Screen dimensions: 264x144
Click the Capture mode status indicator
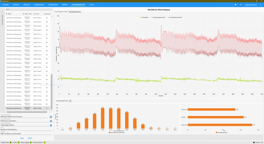coord(11,142)
